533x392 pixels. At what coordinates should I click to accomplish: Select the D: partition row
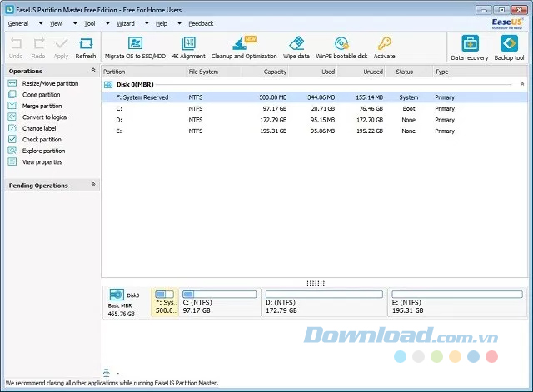pyautogui.click(x=315, y=120)
